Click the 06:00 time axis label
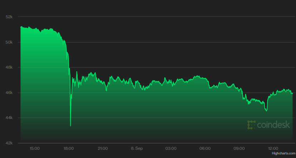 pyautogui.click(x=205, y=148)
